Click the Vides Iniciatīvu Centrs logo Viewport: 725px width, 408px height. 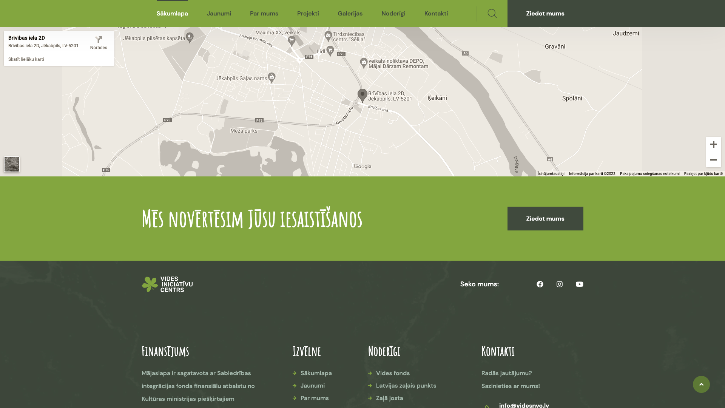click(167, 284)
